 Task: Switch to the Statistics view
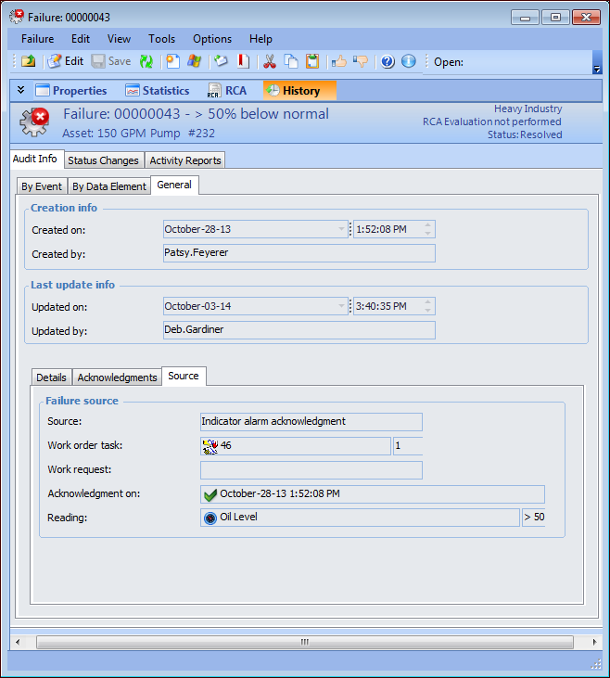(157, 91)
